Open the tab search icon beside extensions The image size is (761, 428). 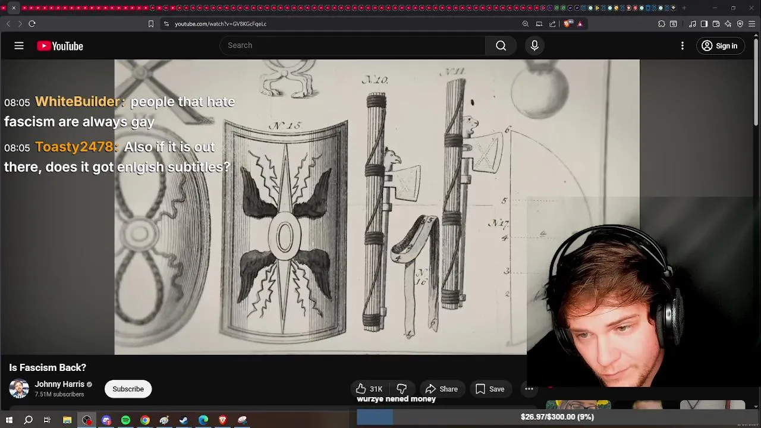674,24
